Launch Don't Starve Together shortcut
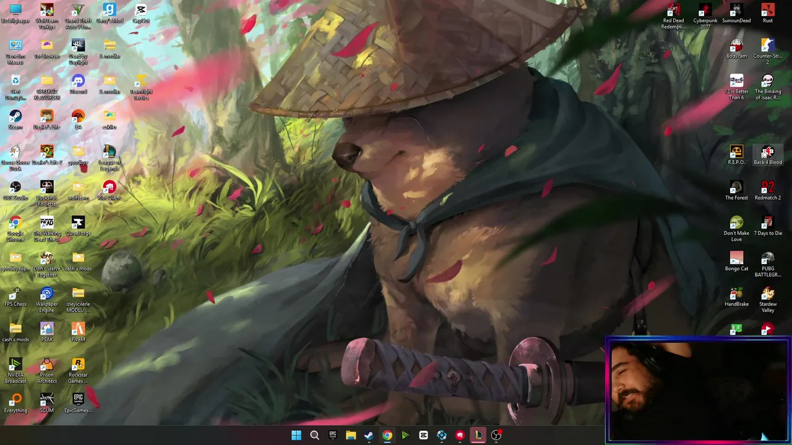Screen dimensions: 792x445 (47, 265)
